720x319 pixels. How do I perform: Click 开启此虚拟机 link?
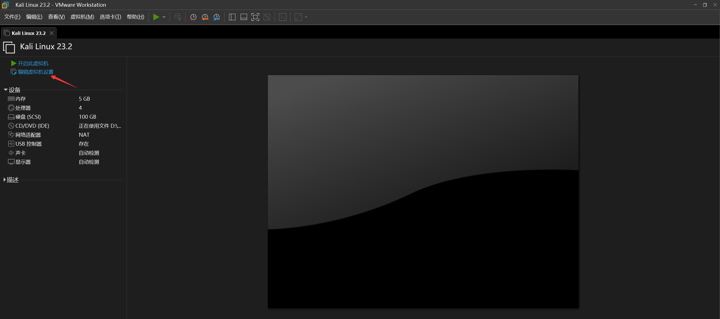pos(33,64)
